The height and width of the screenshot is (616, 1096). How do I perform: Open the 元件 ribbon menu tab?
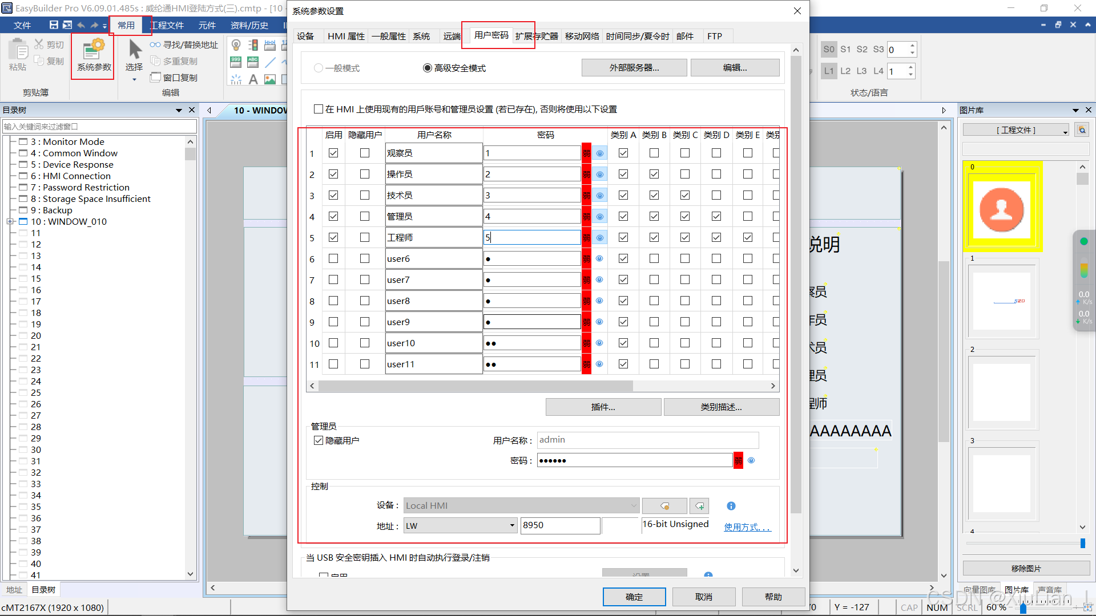207,25
